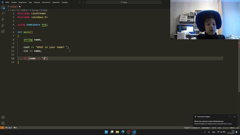Click the spaces indentation setting in the status bar

205,127
